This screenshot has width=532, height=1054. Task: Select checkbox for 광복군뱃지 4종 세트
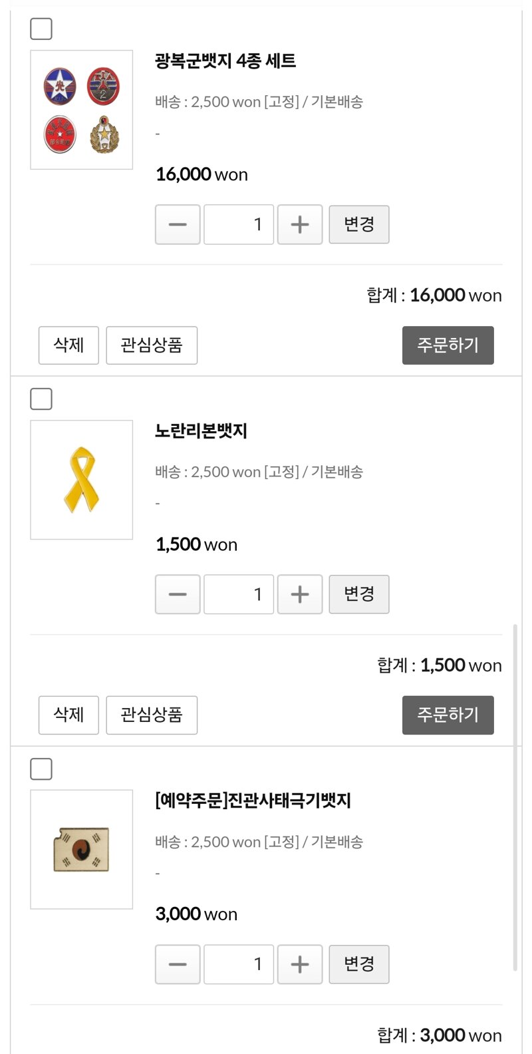(x=41, y=29)
